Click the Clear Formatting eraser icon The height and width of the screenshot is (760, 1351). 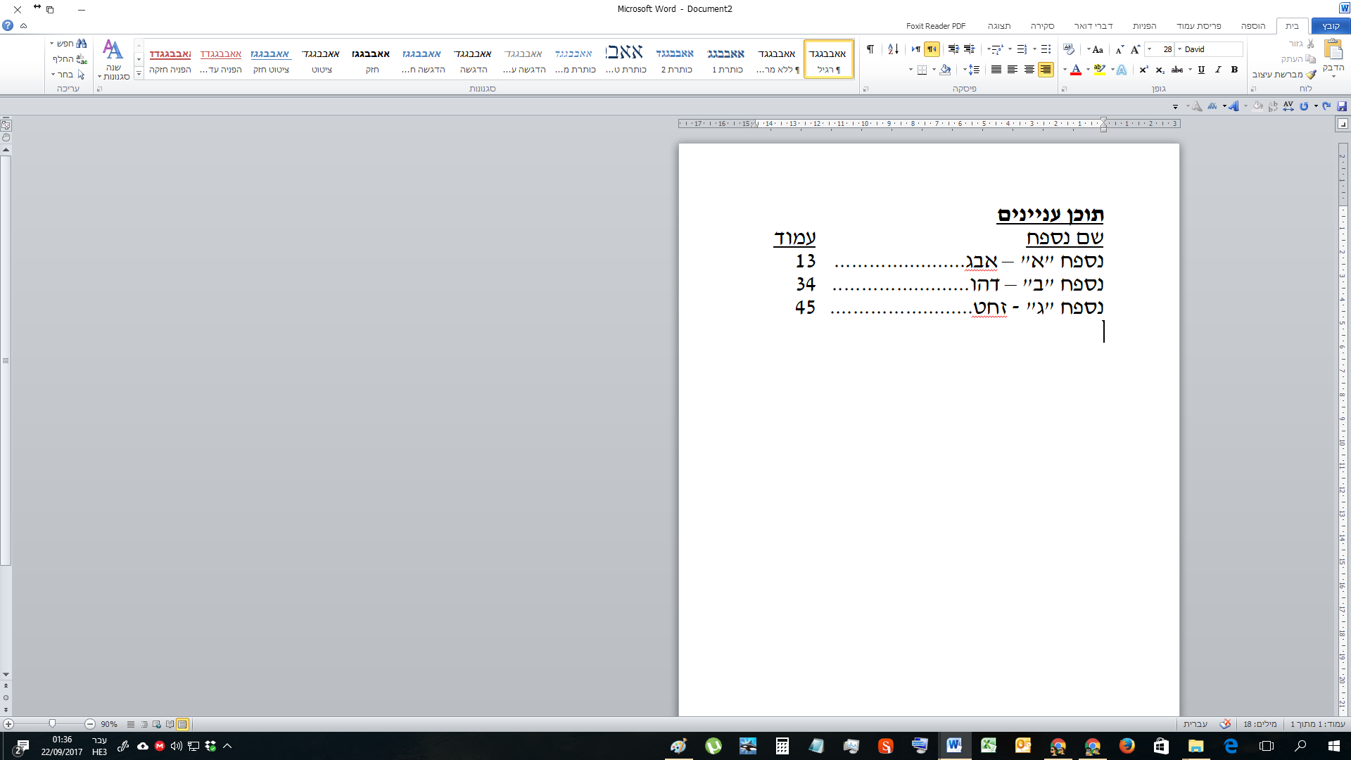coord(1069,49)
